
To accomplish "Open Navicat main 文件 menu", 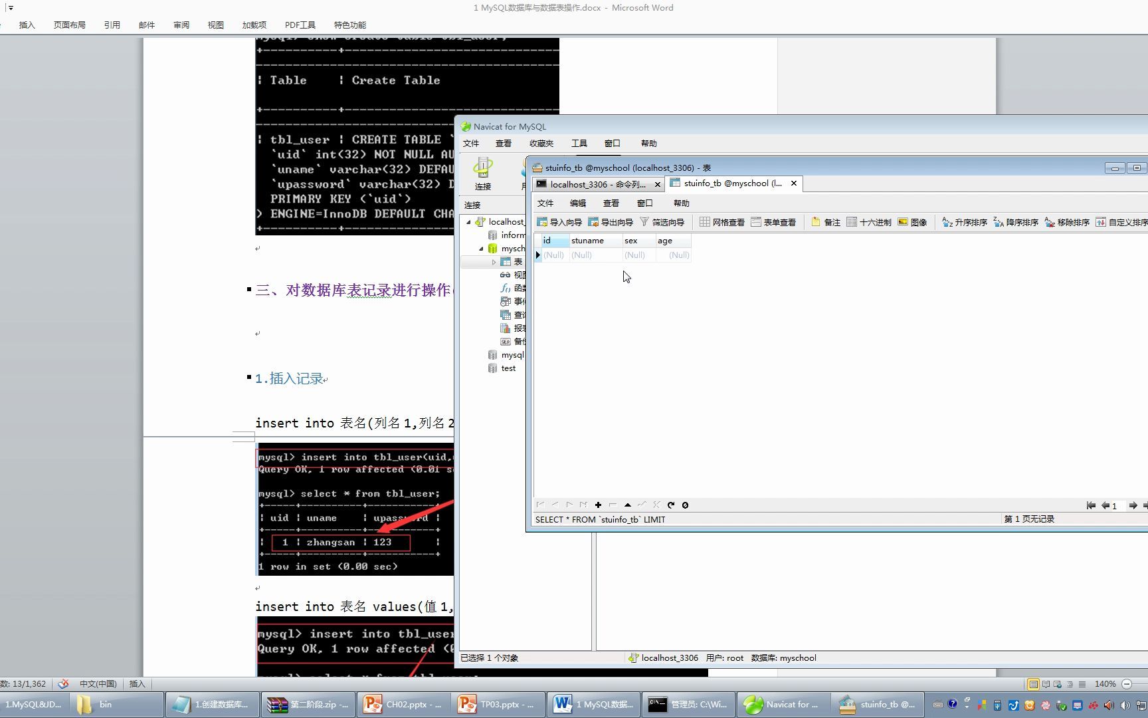I will coord(471,144).
